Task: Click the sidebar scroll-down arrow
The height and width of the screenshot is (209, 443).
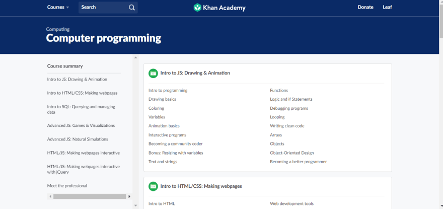Action: coord(135,205)
